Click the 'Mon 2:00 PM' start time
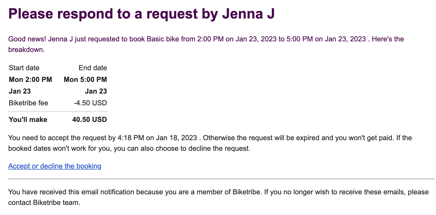This screenshot has width=436, height=215. [x=30, y=79]
